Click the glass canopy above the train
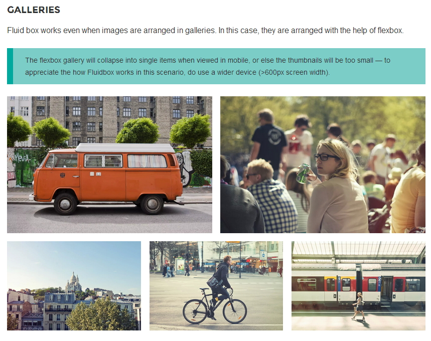The image size is (431, 341). (x=358, y=251)
